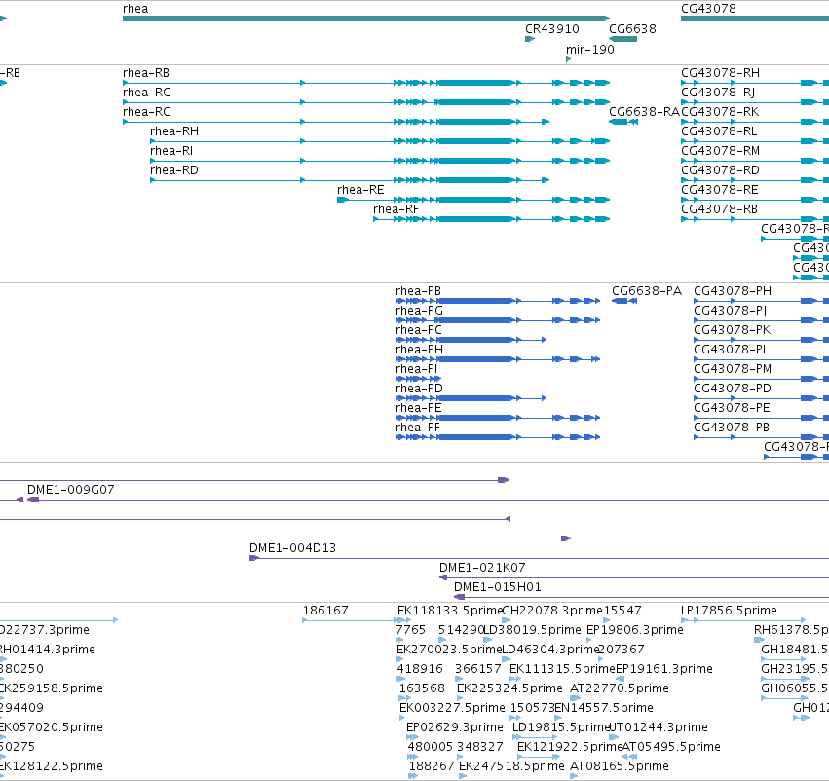Select the CR43910 gene label

552,29
